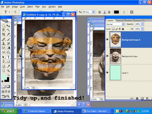Open the Opacity slider arrow
The image size is (152, 114).
(142, 24)
